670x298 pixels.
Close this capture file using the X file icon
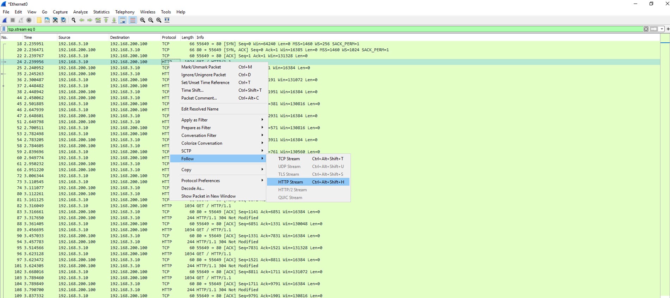coord(55,20)
